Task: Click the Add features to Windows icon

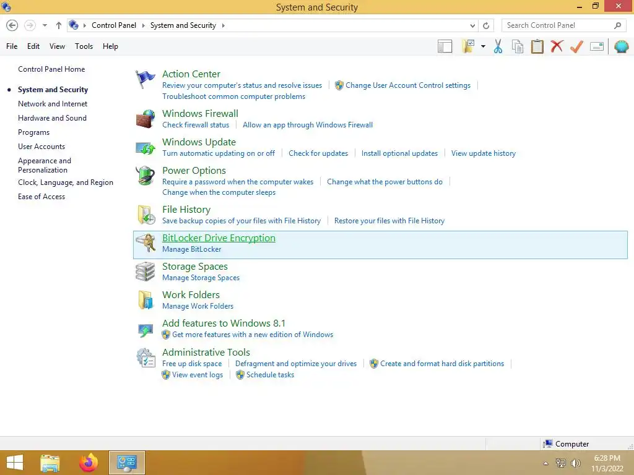Action: pos(145,330)
